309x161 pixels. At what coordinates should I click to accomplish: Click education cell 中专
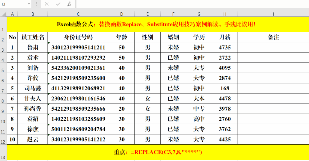click(x=199, y=109)
